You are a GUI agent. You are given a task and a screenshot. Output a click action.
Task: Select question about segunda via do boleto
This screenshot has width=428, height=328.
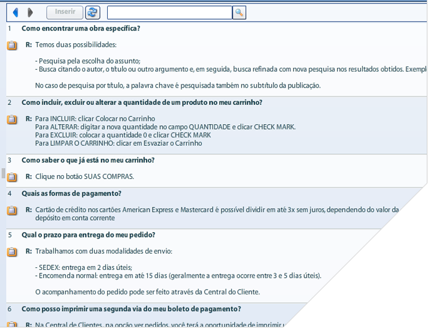pyautogui.click(x=131, y=309)
